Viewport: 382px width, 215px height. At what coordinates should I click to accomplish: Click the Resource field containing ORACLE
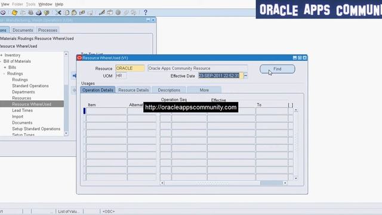(130, 68)
